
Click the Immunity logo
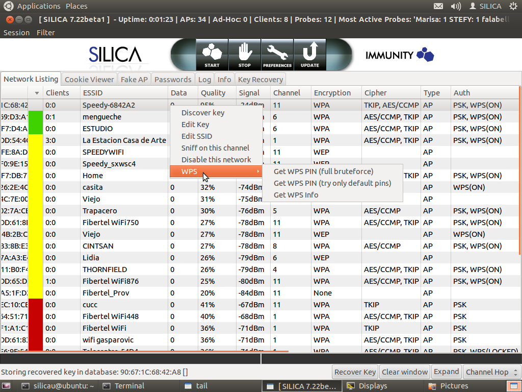(x=400, y=55)
